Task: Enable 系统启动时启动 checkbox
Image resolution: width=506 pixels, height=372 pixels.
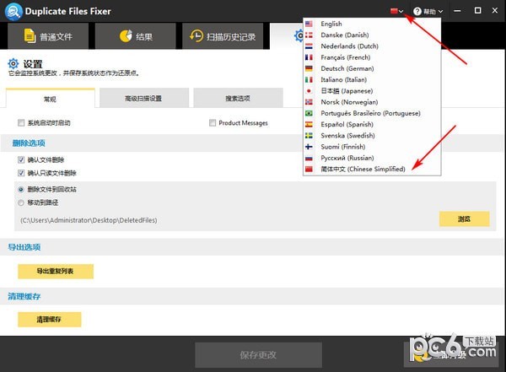Action: (21, 123)
